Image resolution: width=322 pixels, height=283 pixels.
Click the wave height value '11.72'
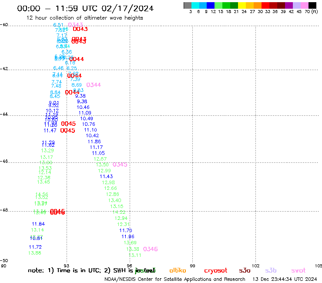coord(35,247)
